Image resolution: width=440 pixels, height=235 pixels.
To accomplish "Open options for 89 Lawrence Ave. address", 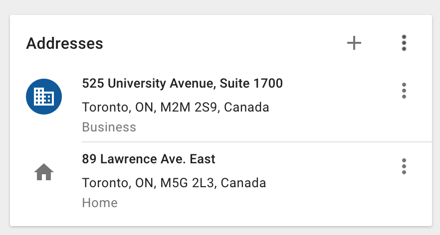I will click(x=404, y=166).
